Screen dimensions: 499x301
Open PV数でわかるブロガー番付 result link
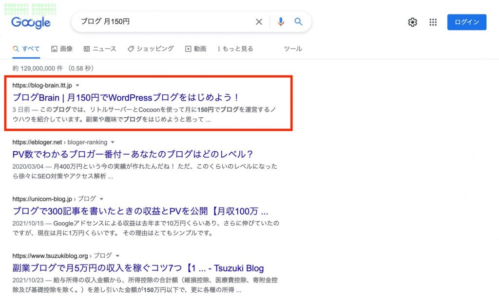(x=133, y=154)
